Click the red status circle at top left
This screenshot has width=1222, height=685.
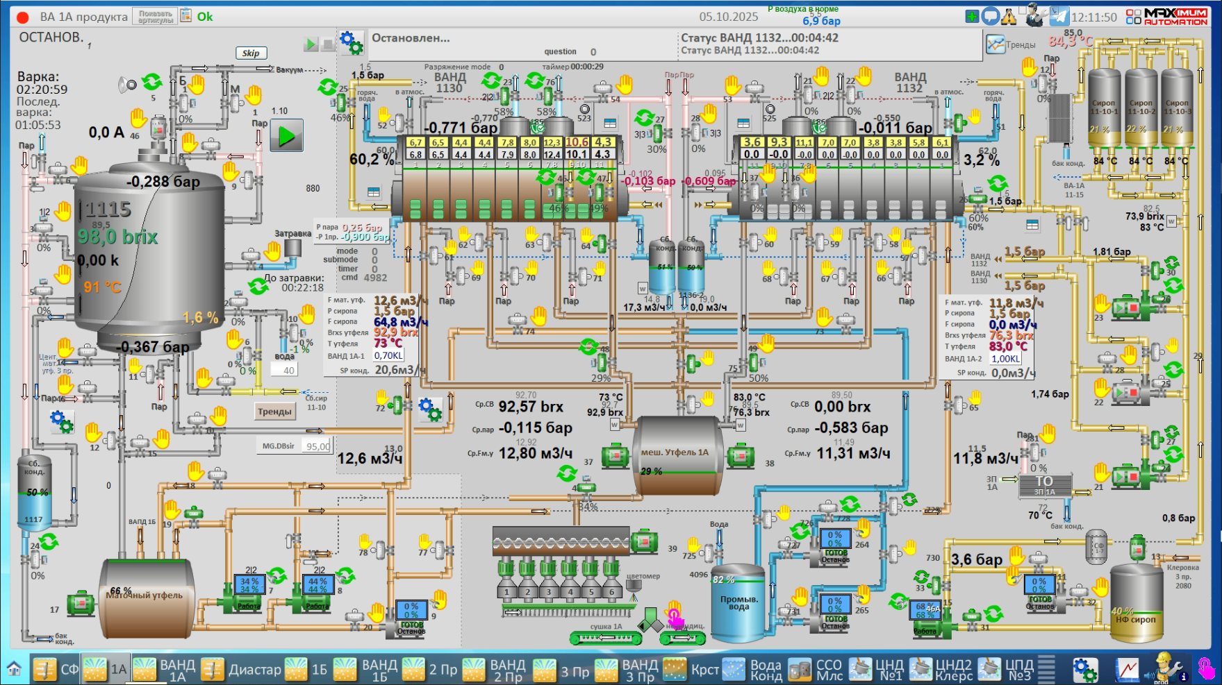tap(22, 17)
